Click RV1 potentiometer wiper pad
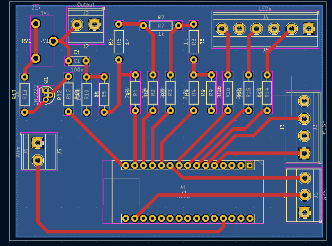Viewport: 332px width, 246px height. (x=53, y=41)
